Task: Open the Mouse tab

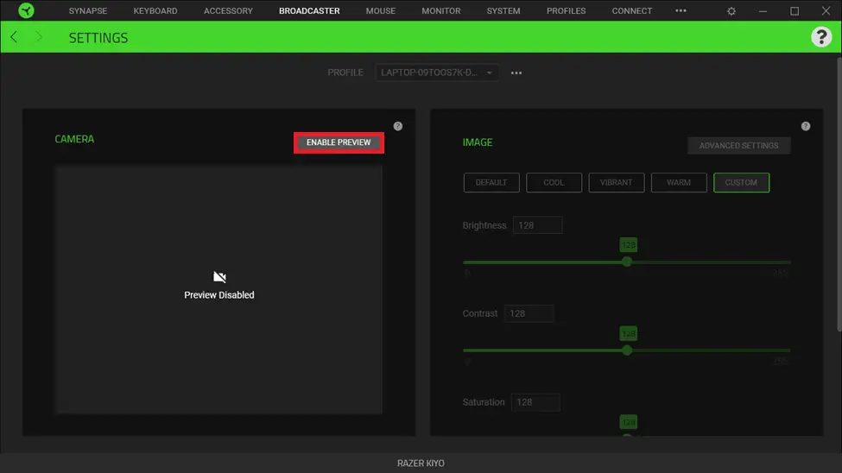Action: 380,11
